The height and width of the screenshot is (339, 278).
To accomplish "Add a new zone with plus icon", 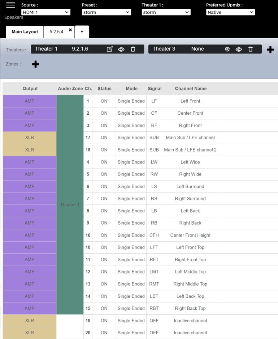I will pyautogui.click(x=35, y=64).
